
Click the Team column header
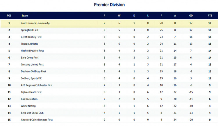point(25,16)
